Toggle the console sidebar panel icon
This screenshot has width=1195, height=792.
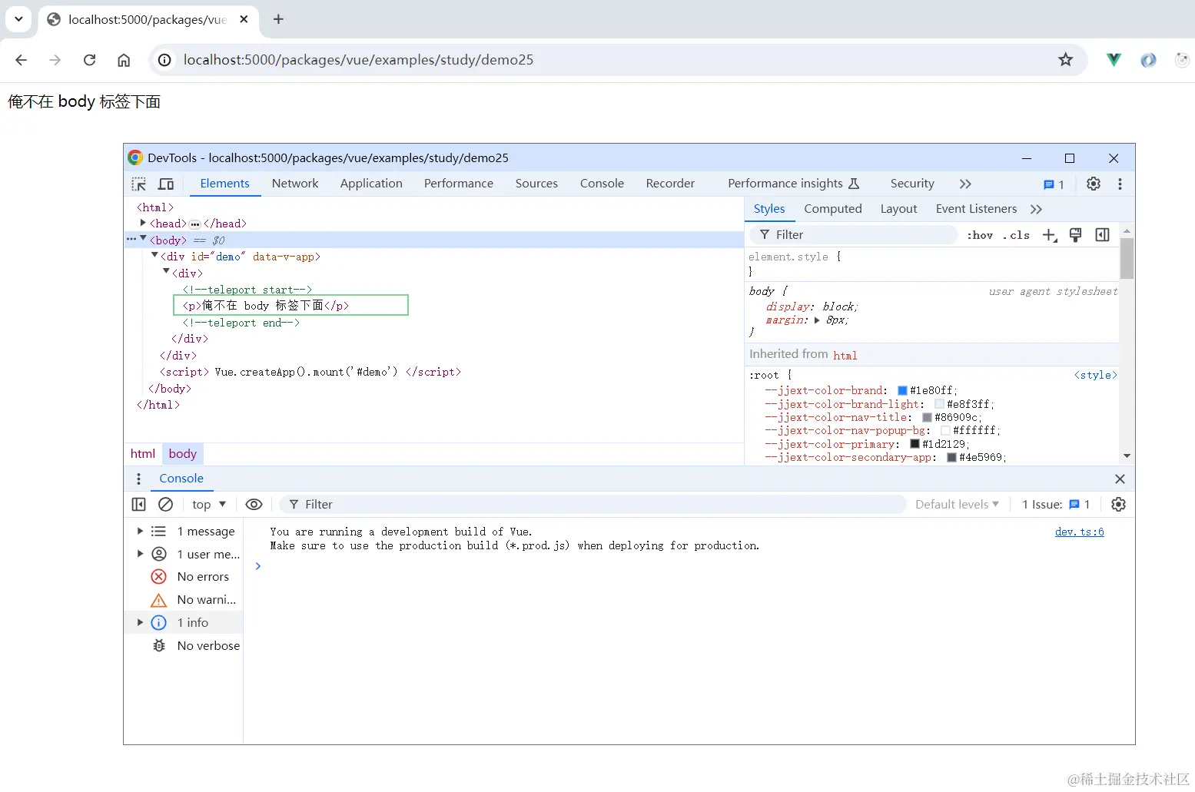(139, 505)
